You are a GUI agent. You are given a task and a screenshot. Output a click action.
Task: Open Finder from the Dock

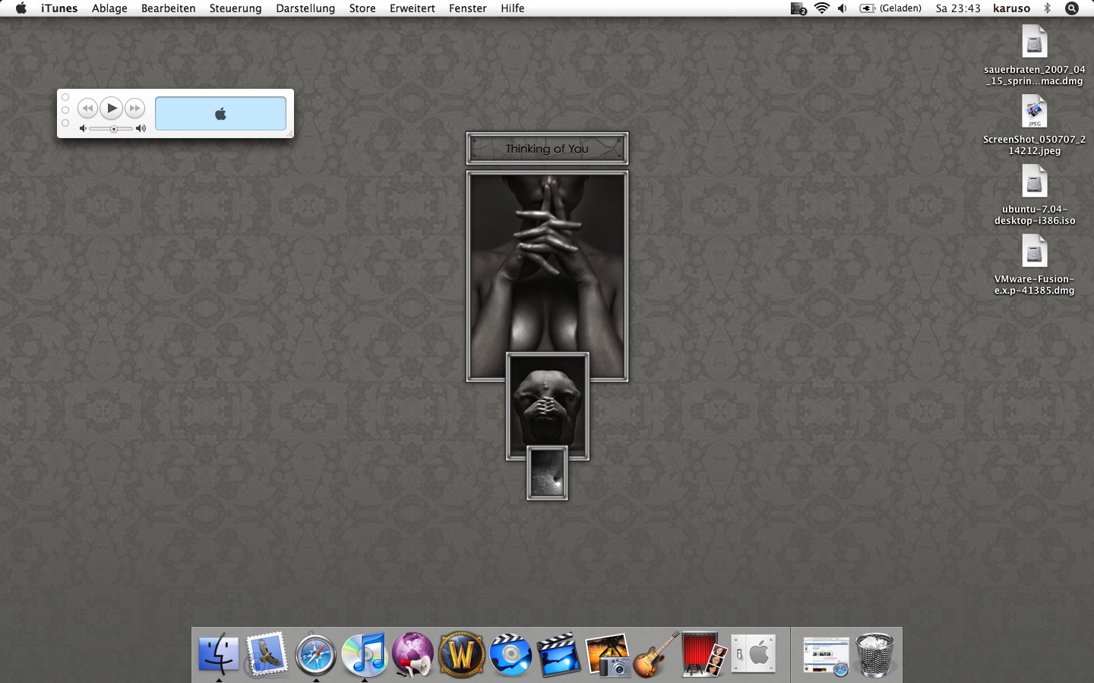tap(219, 654)
